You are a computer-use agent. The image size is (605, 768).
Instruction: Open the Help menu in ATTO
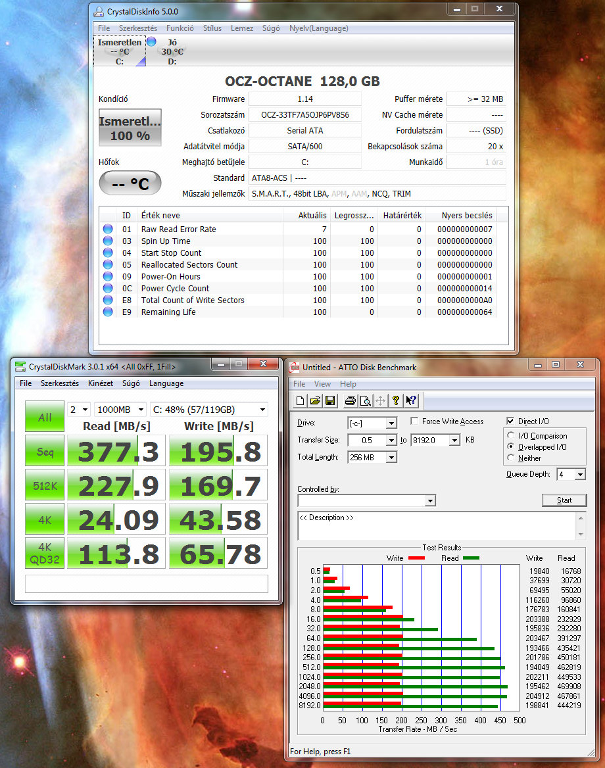tap(348, 384)
